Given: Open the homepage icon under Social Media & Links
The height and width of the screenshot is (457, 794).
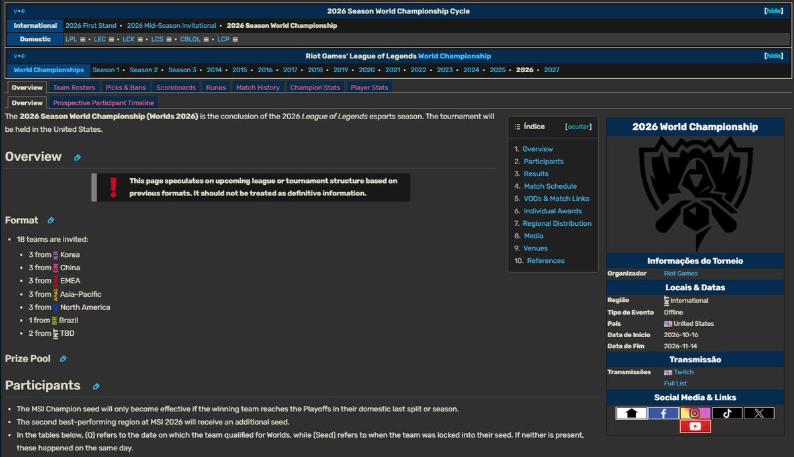Looking at the screenshot, I should click(x=631, y=413).
